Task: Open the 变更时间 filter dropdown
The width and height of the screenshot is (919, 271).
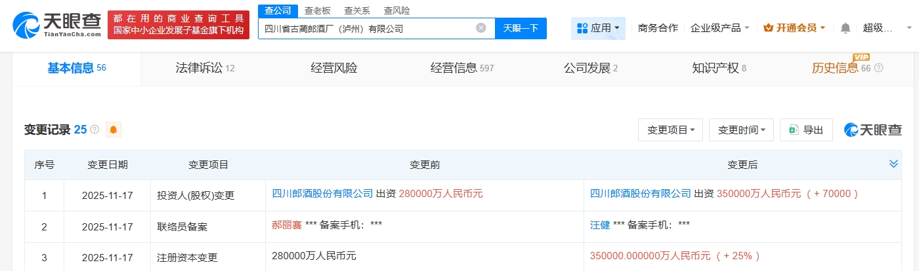Action: click(x=741, y=130)
